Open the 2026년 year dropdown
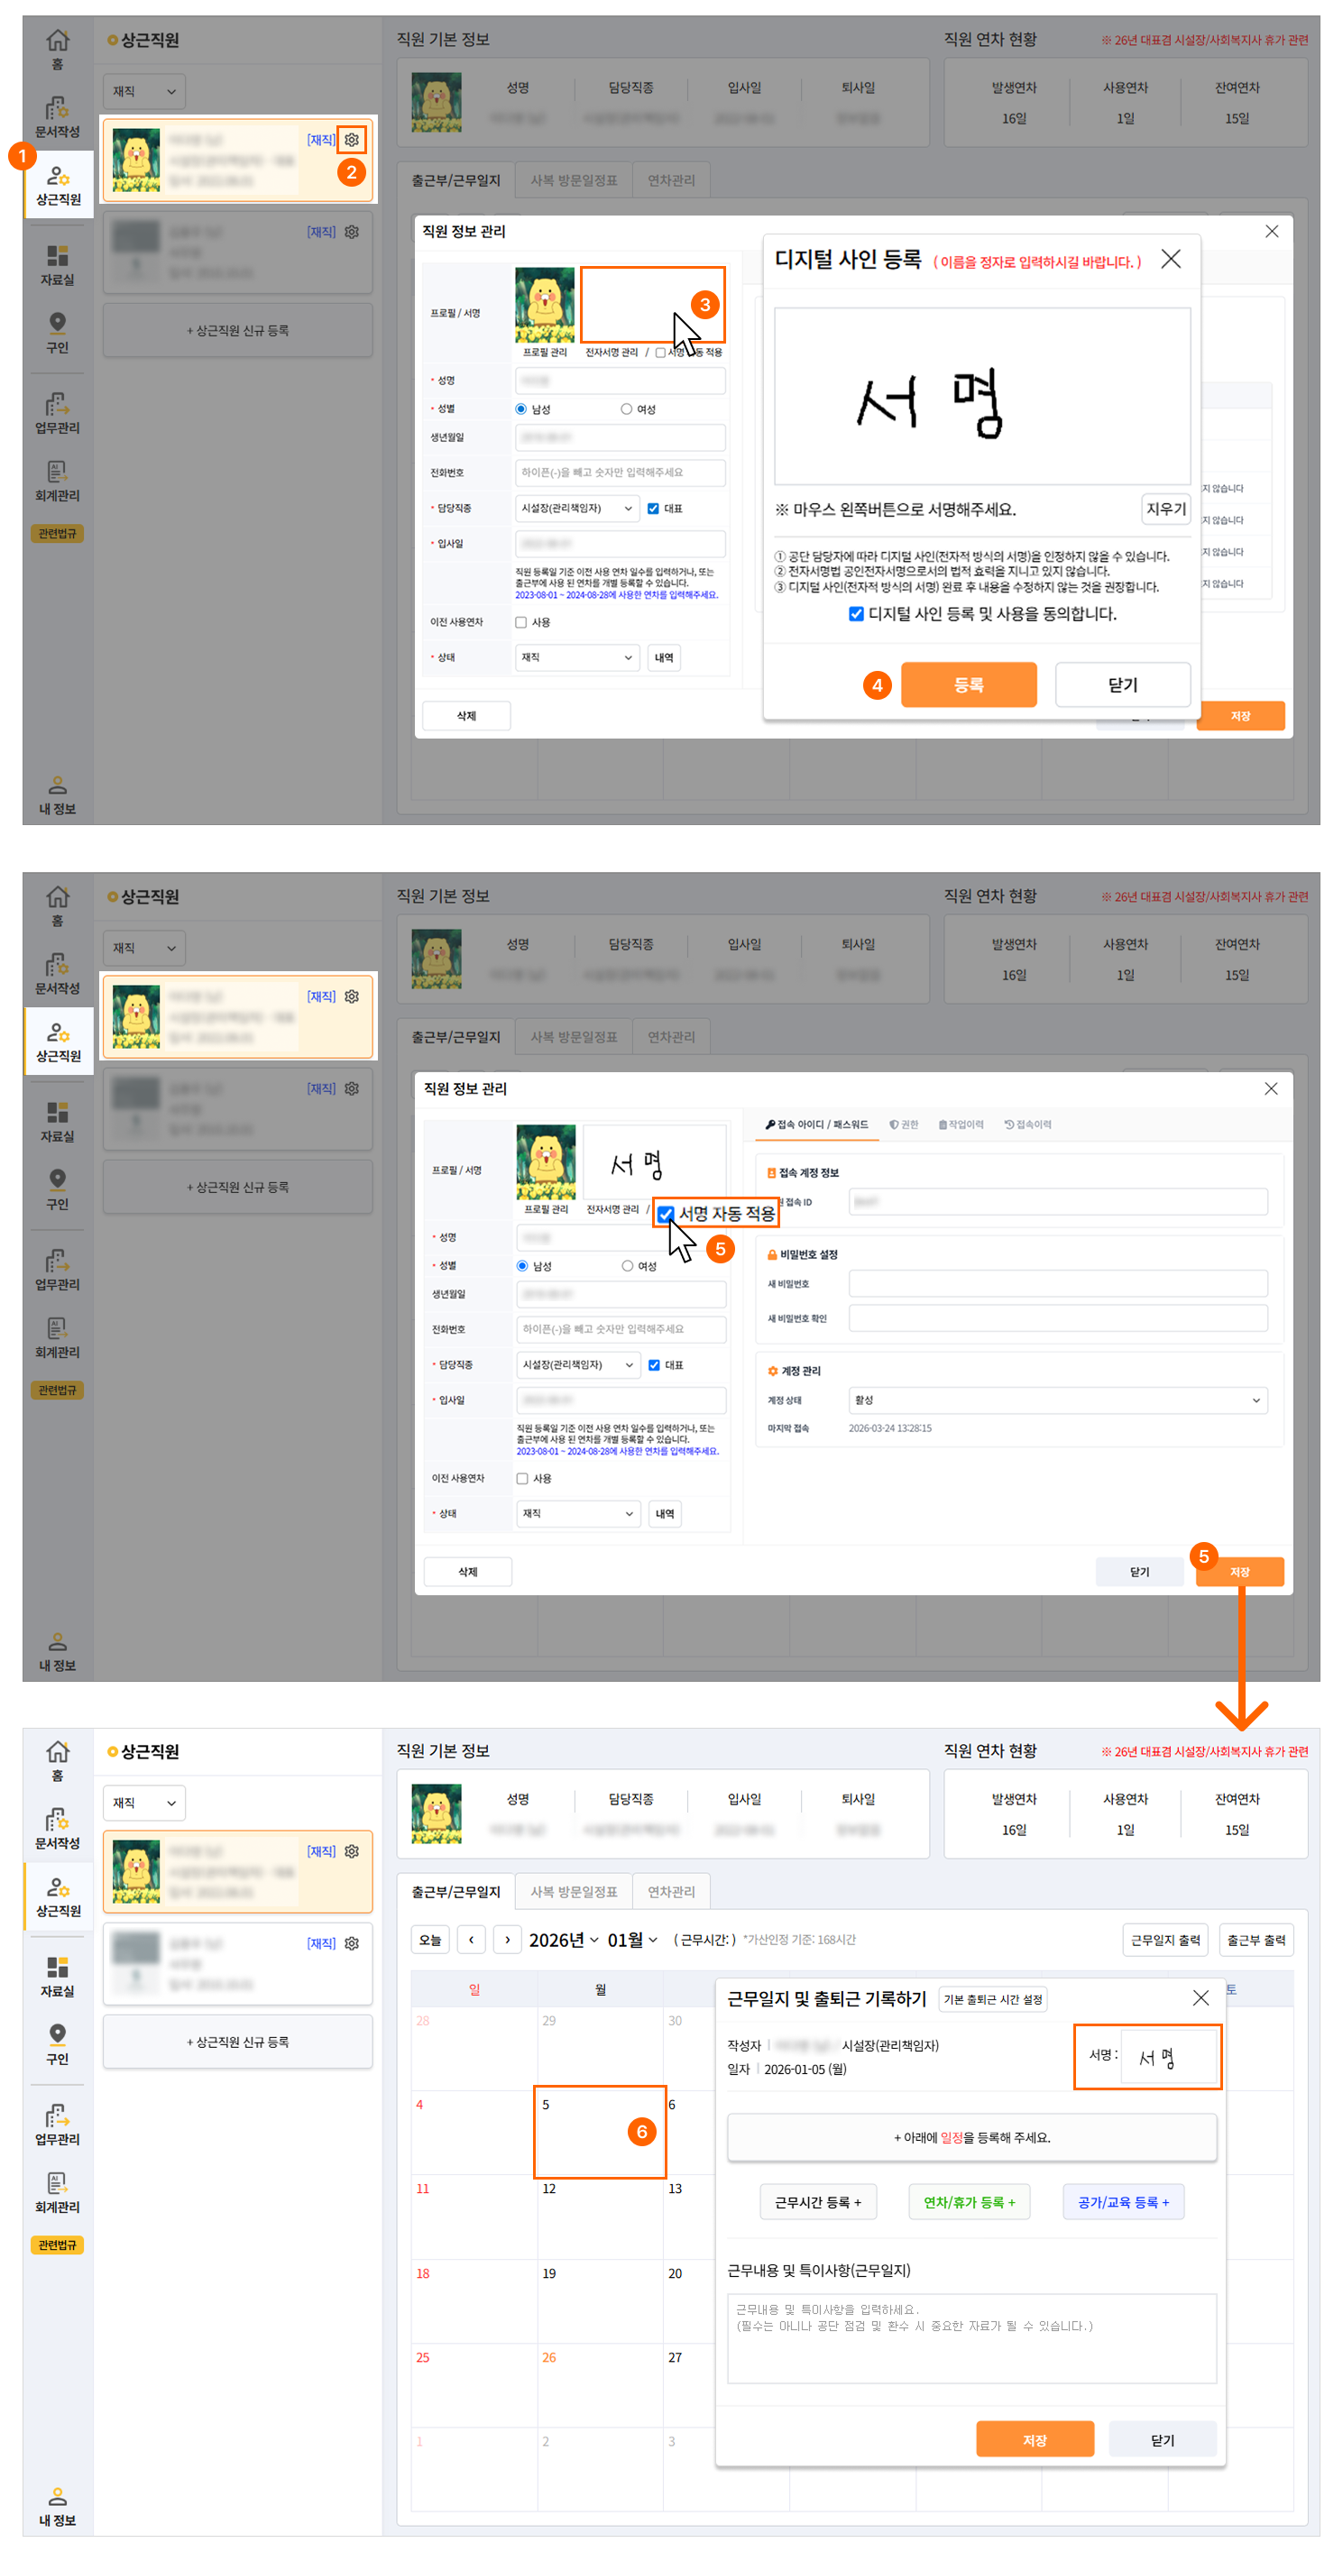The width and height of the screenshot is (1343, 2552). (x=563, y=1940)
